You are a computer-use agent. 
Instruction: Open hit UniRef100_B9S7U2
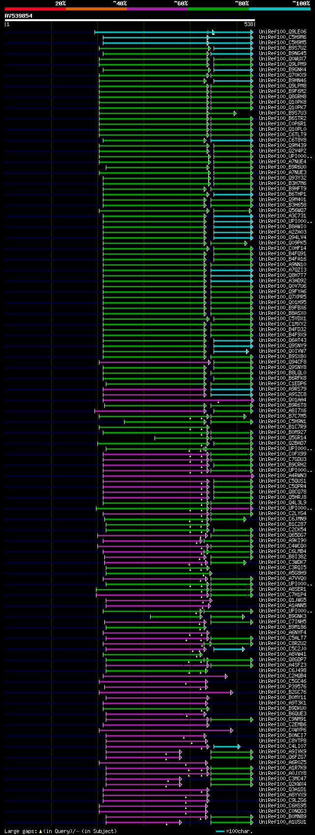[283, 48]
